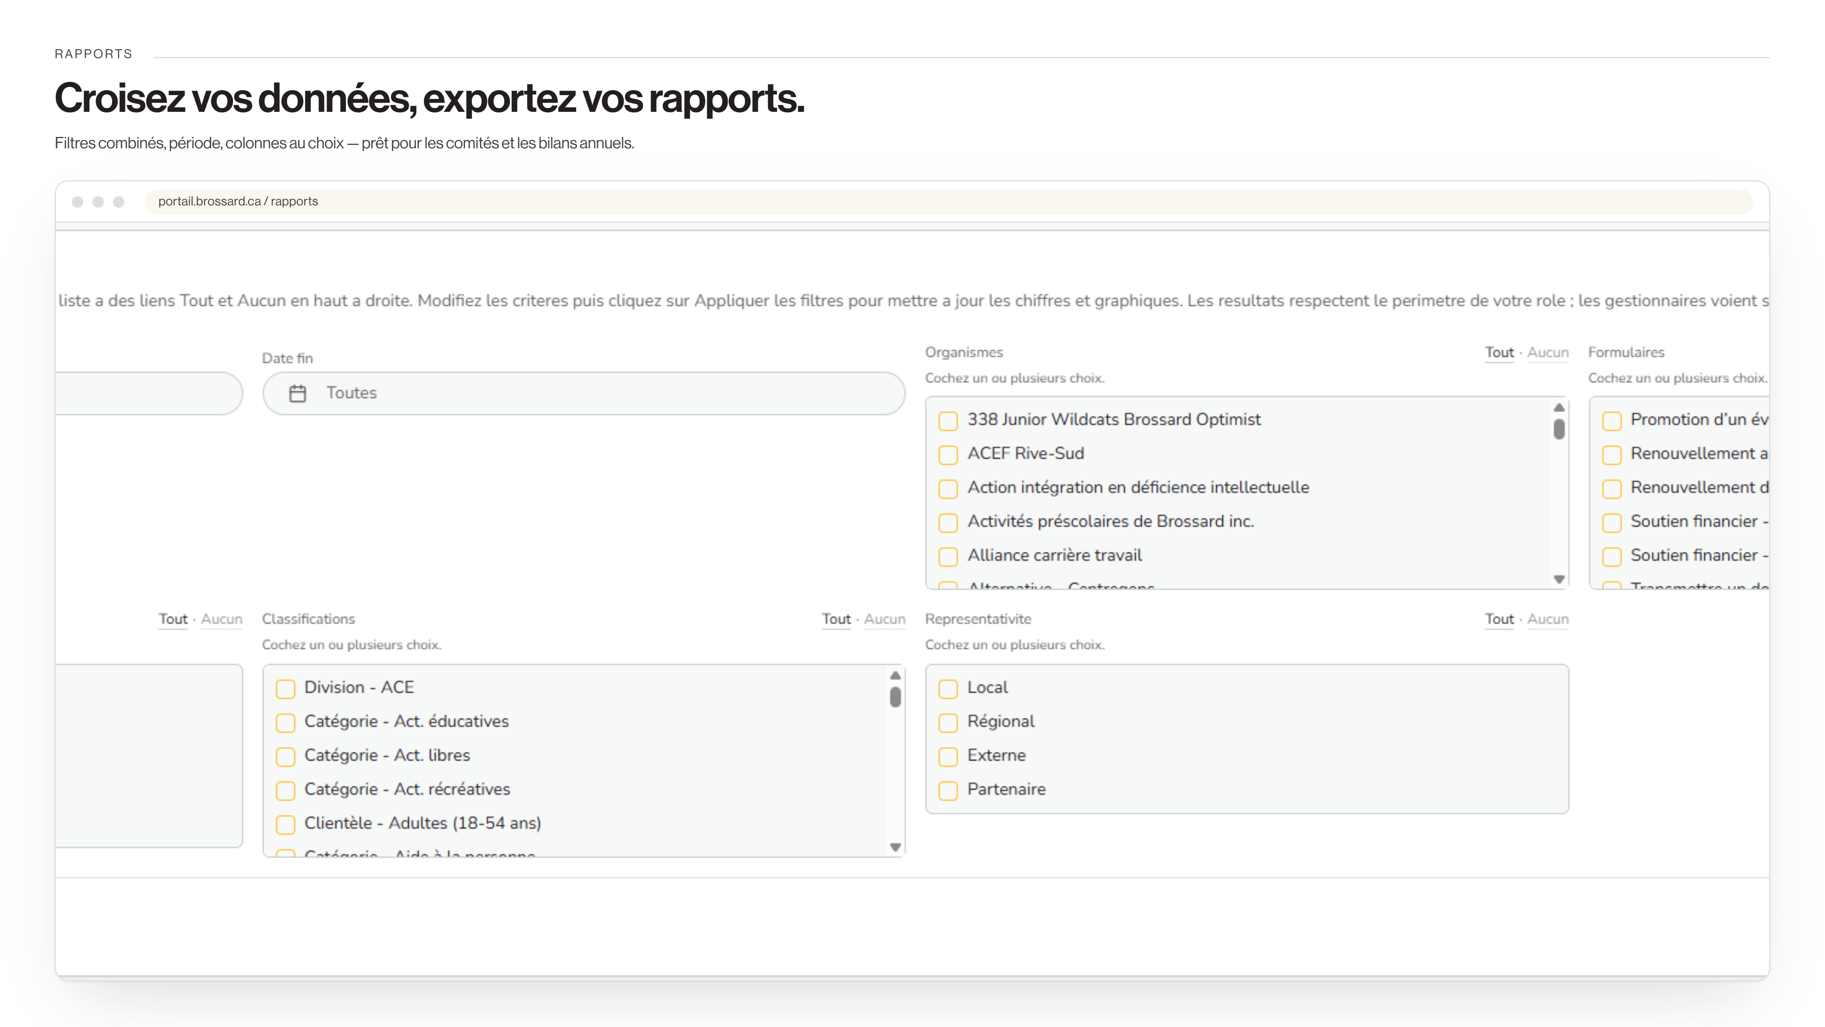This screenshot has width=1825, height=1027.
Task: Click Aucun link for Representativite
Action: [1547, 619]
